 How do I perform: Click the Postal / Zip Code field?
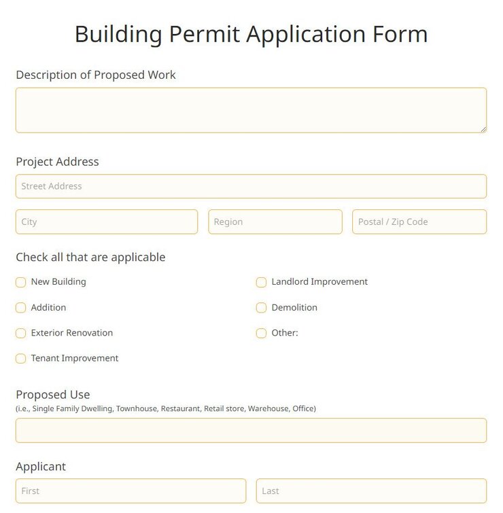(x=419, y=222)
